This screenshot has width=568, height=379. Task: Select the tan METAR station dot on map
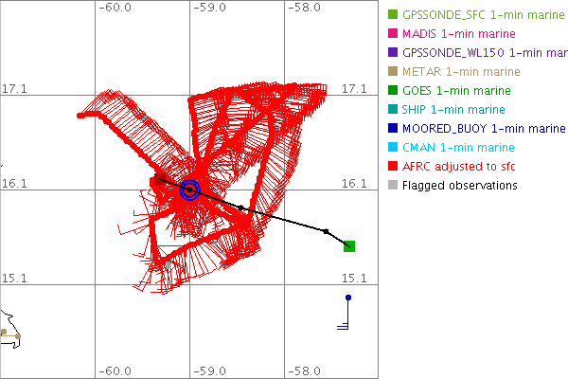pyautogui.click(x=16, y=334)
